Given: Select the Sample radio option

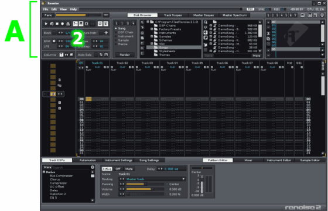Looking at the screenshot, I should [122, 40].
